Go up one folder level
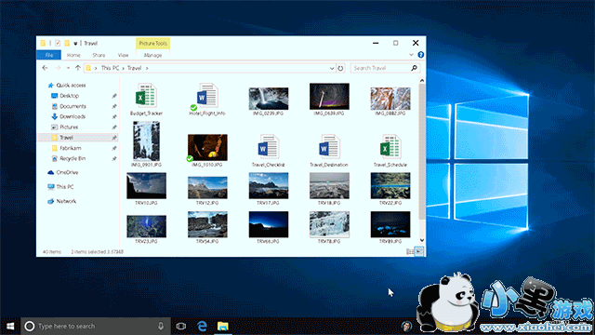This screenshot has height=335, width=595. pos(78,68)
